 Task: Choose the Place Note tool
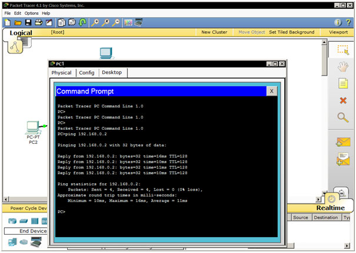(343, 83)
